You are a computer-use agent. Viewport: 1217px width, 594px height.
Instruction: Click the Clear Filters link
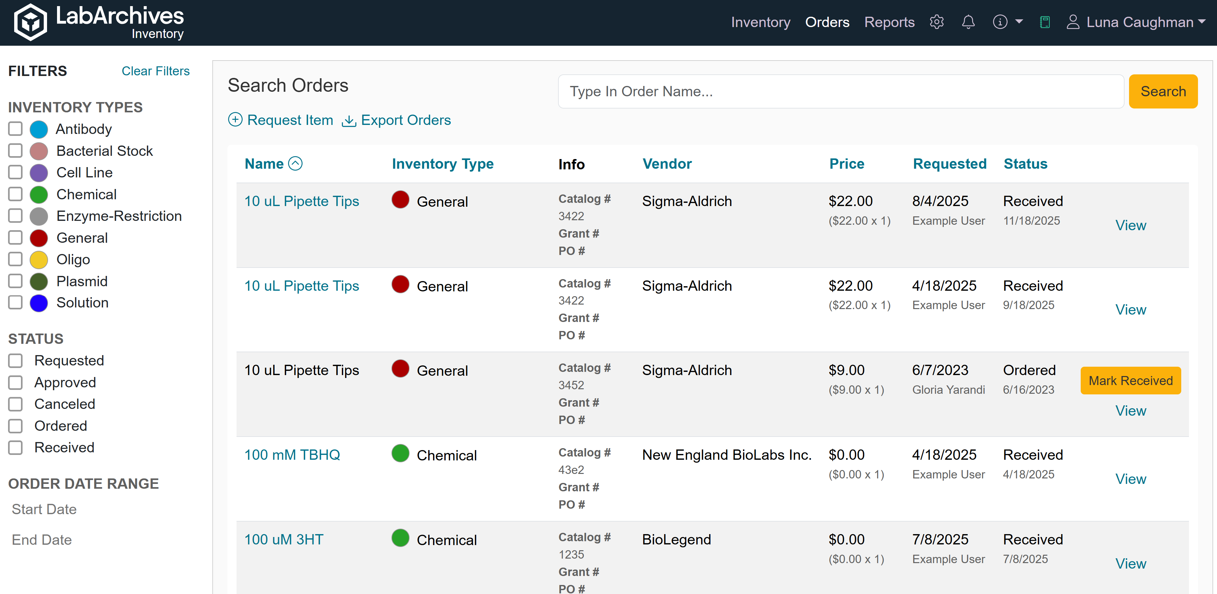pyautogui.click(x=155, y=71)
